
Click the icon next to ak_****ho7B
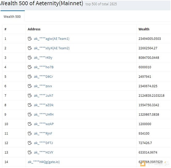[29, 67]
